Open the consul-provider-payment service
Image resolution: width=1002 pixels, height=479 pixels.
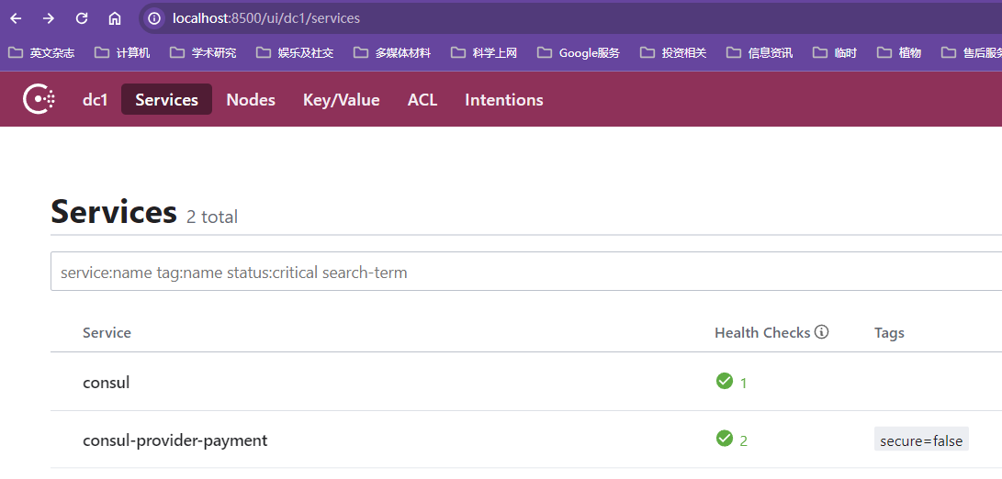[x=175, y=440]
